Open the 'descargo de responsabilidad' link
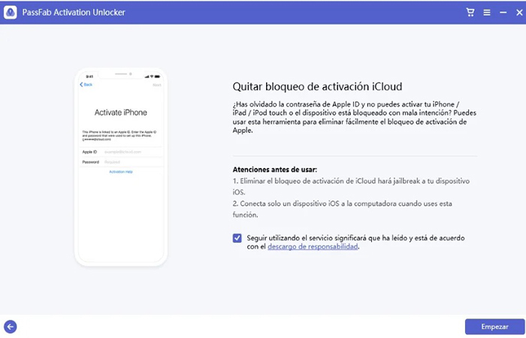526x338 pixels. coord(313,246)
